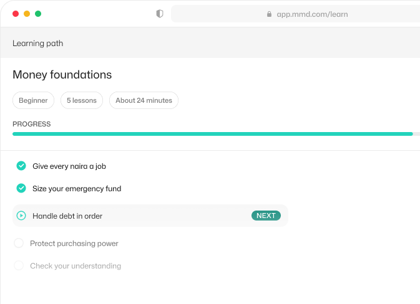Click the lock icon in address bar
The image size is (420, 304).
pyautogui.click(x=269, y=14)
